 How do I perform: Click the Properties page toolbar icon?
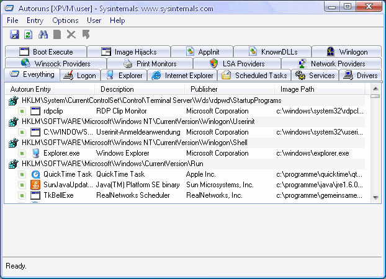tap(57, 35)
